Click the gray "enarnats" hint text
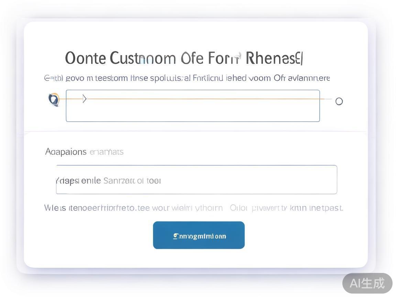The height and width of the screenshot is (297, 396). coord(106,152)
